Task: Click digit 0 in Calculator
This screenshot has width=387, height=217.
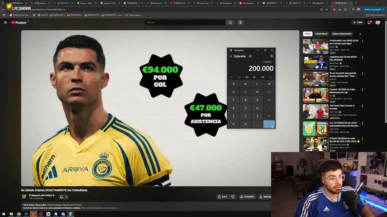Action: pos(245,124)
